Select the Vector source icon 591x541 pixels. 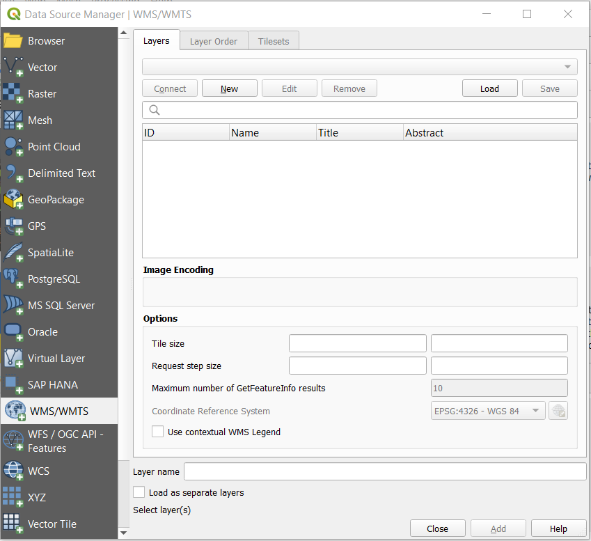pyautogui.click(x=13, y=67)
